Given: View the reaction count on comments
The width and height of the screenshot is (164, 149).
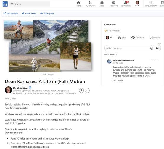Looking at the screenshot, I should [106, 31].
